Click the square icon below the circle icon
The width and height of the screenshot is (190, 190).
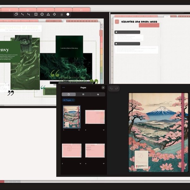101,28
